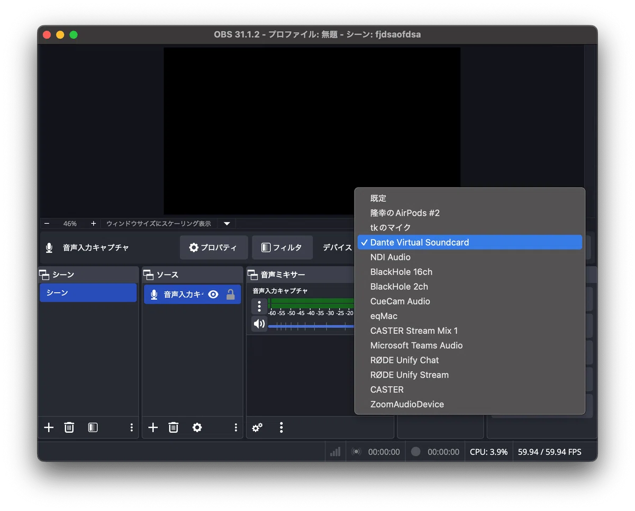Open audio mixer menu dots
Viewport: 635px width, 511px height.
tap(281, 427)
